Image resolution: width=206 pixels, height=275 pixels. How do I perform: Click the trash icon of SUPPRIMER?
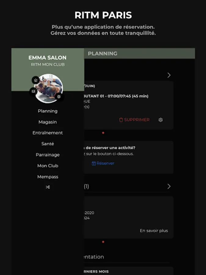121,120
